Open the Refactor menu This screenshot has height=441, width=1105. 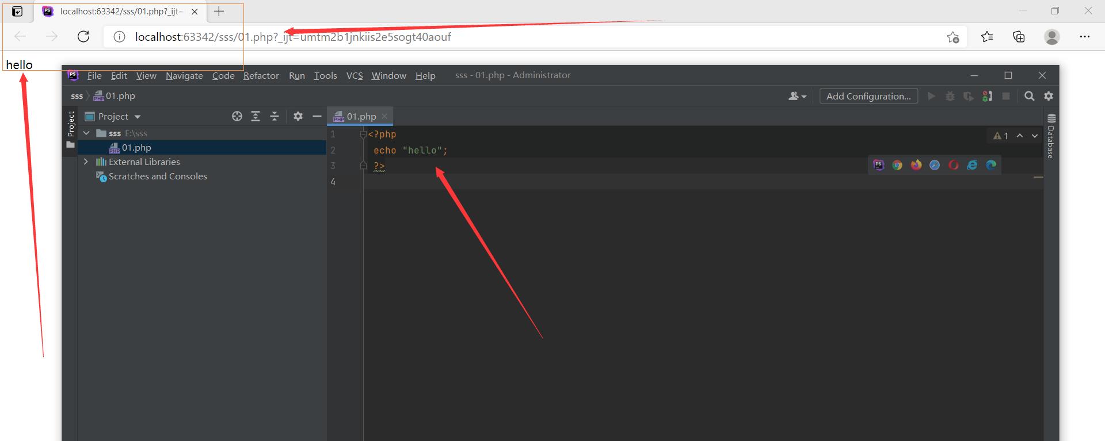tap(261, 75)
